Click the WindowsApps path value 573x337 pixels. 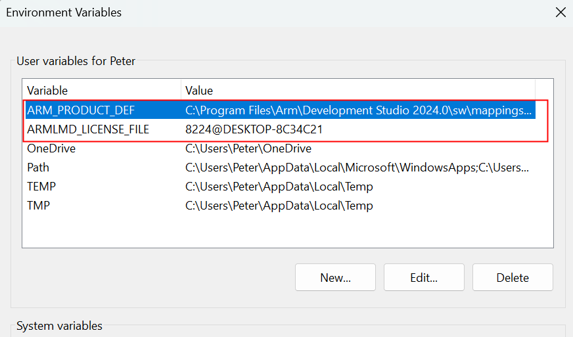click(x=358, y=168)
